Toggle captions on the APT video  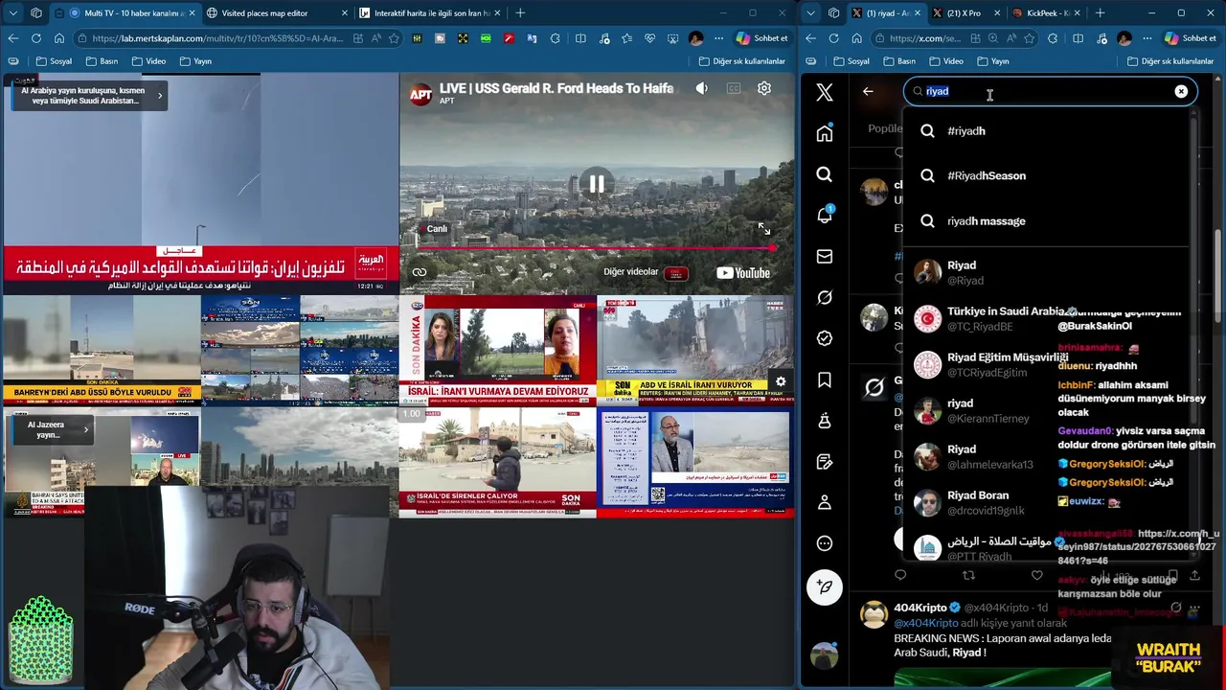click(734, 88)
